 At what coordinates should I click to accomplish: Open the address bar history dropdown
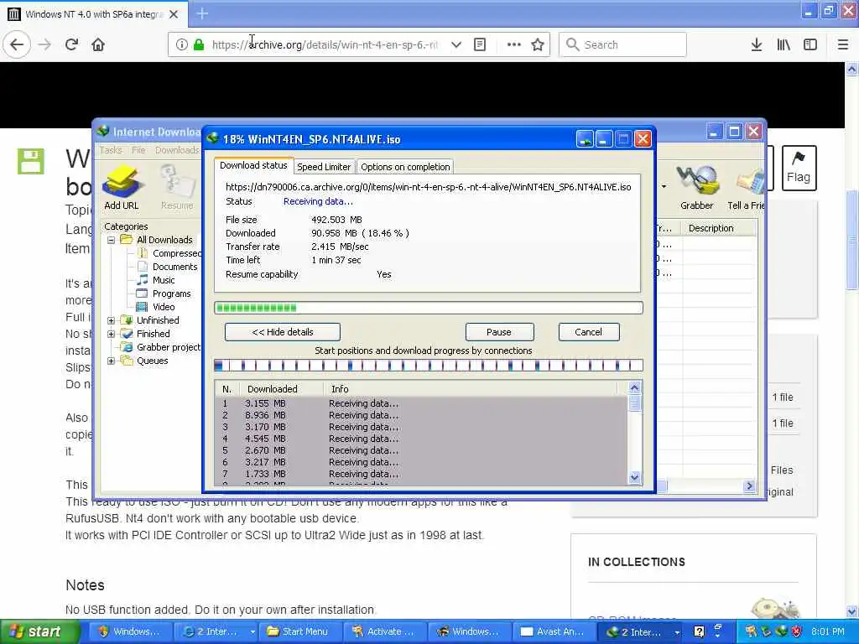point(456,45)
